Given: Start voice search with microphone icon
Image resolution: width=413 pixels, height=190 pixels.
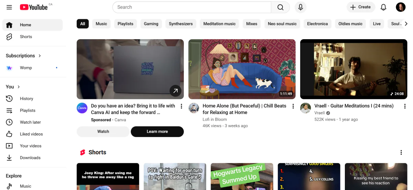Looking at the screenshot, I should tap(300, 7).
